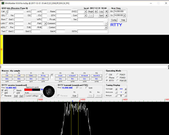Image resolution: width=169 pixels, height=135 pixels.
Task: Click the X clear button beside Log
Action: [106, 12]
